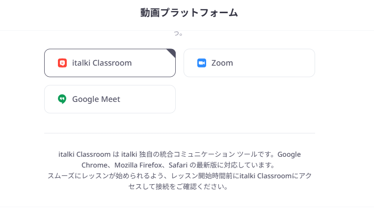
Task: Click the green Google Meet speech-bubble icon
Action: pos(62,99)
